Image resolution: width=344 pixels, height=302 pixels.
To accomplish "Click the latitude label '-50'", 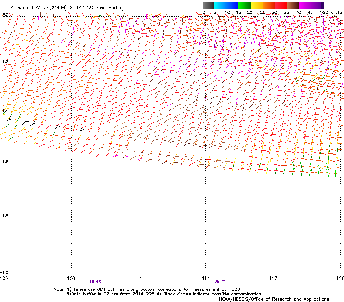I will [x=4, y=15].
